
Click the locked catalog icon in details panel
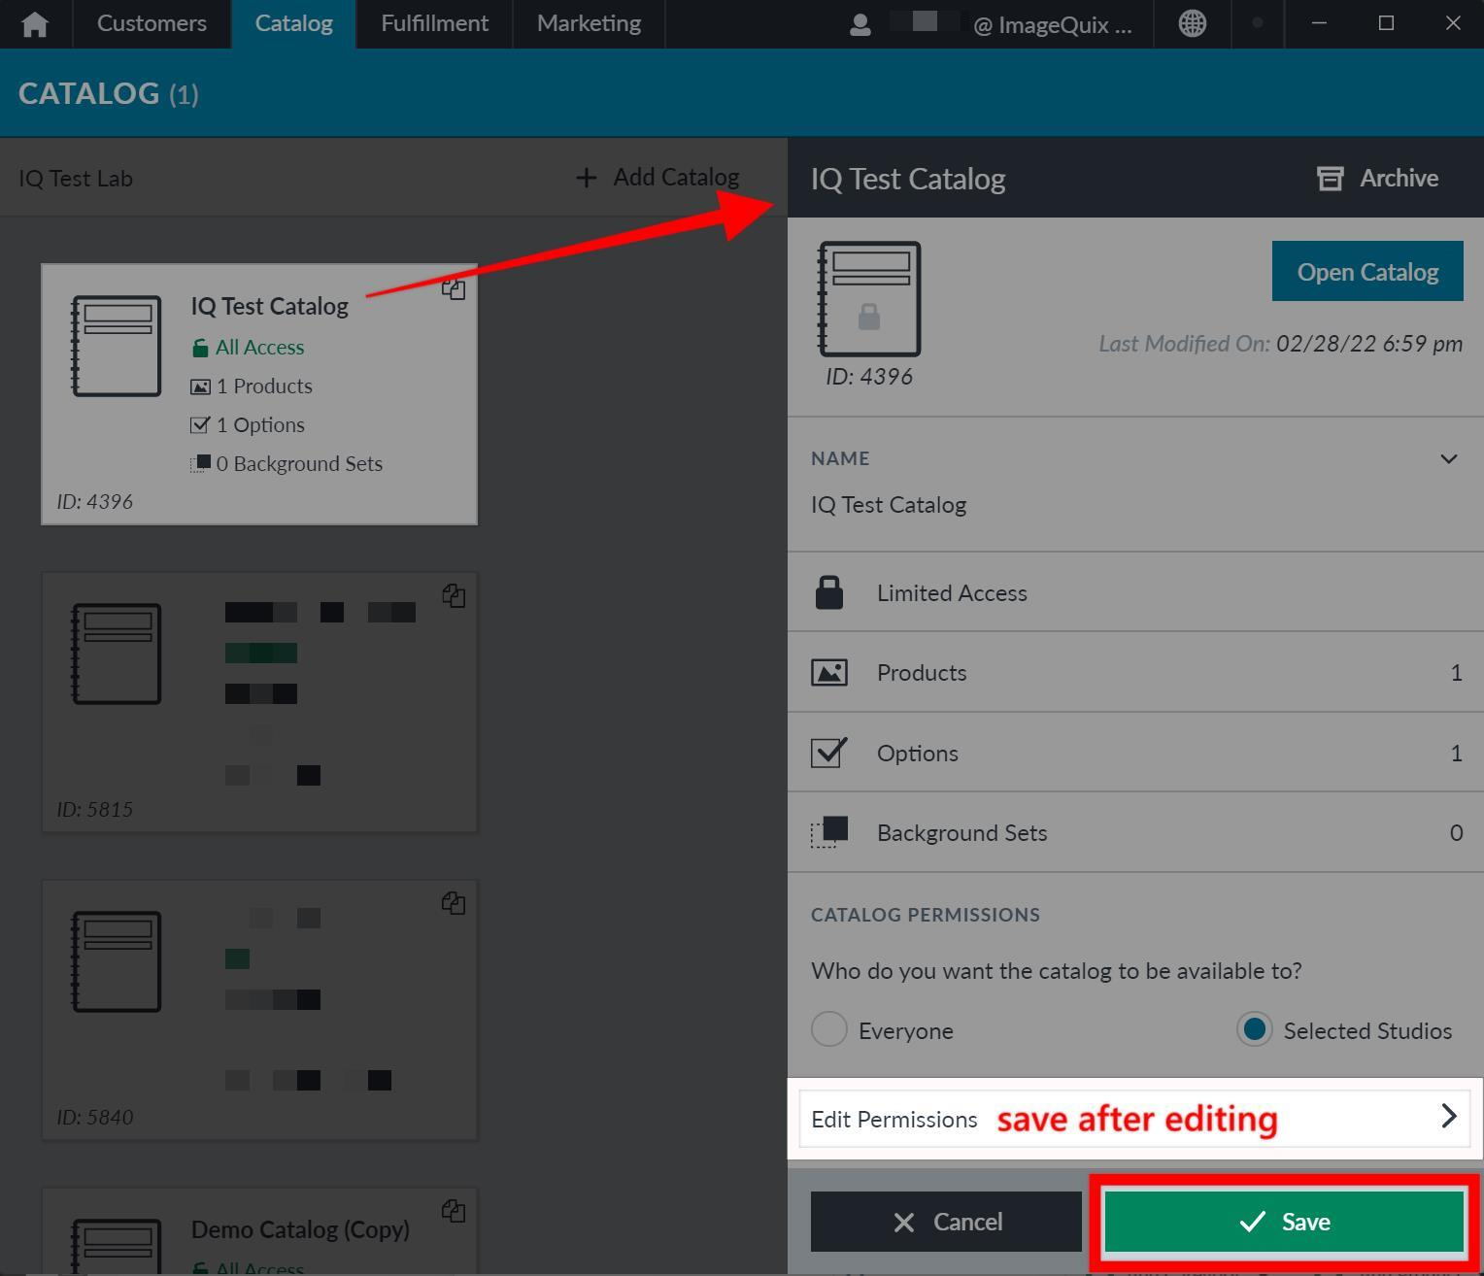(869, 299)
